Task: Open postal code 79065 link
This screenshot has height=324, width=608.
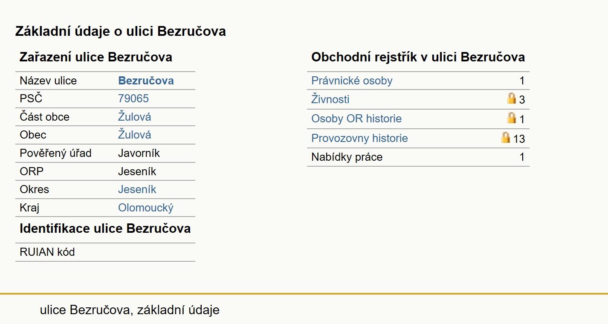Action: tap(133, 98)
